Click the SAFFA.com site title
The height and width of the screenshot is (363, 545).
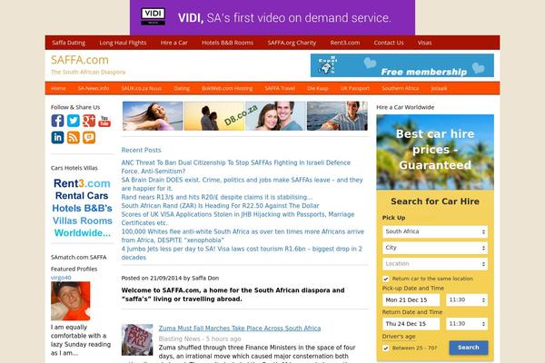[80, 60]
